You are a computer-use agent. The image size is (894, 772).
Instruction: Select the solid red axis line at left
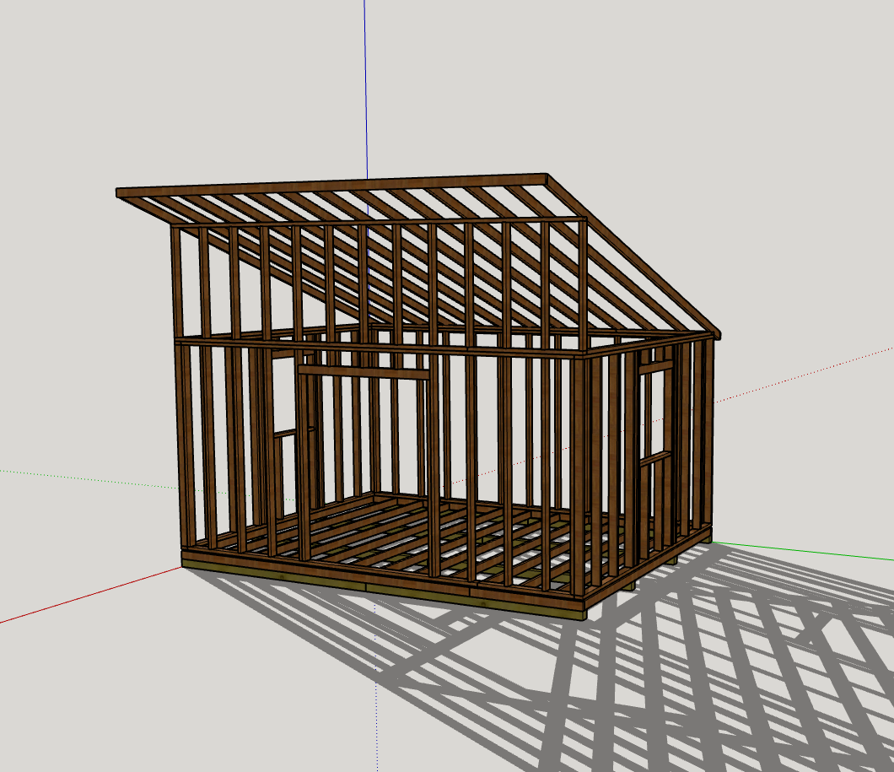pyautogui.click(x=90, y=595)
